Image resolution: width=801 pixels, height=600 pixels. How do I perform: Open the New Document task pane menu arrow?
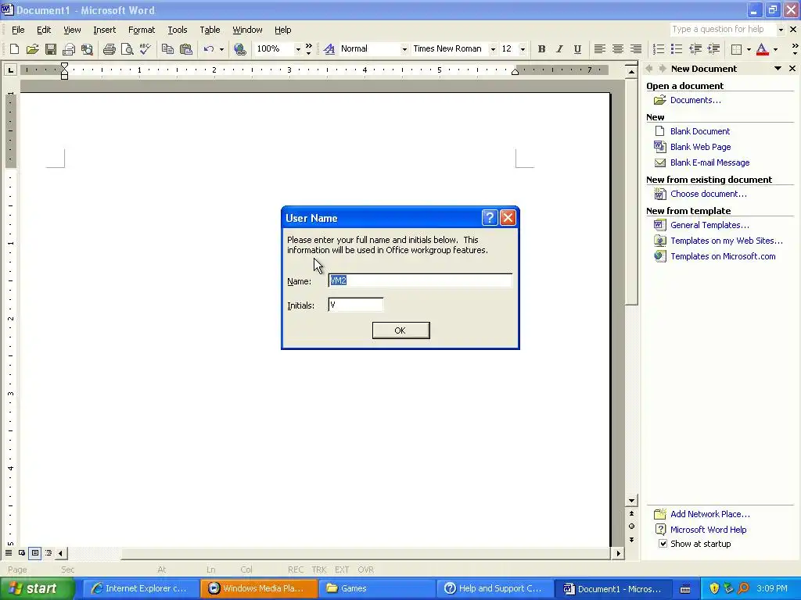coord(778,69)
